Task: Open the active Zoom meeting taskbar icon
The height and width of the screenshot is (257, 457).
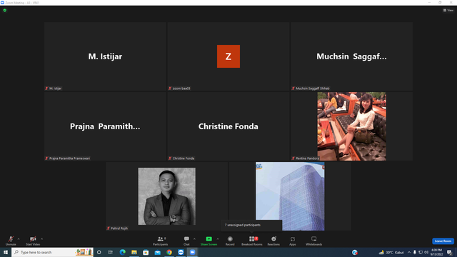Action: pyautogui.click(x=192, y=252)
